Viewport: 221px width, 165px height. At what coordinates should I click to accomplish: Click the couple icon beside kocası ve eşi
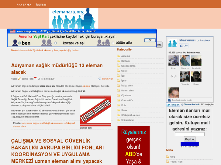pyautogui.click(x=47, y=43)
